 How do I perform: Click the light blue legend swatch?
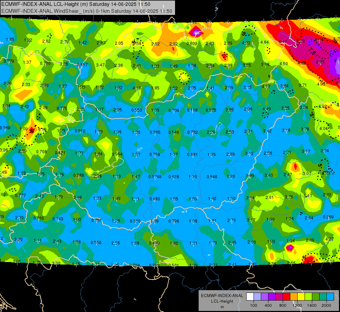(330, 296)
